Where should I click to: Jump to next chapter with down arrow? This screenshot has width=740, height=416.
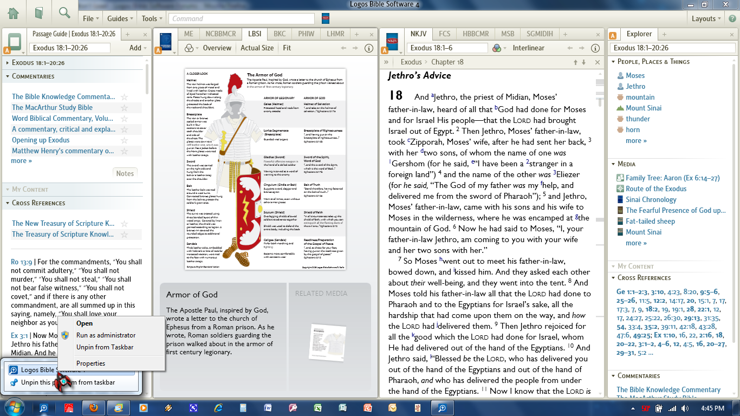(583, 62)
